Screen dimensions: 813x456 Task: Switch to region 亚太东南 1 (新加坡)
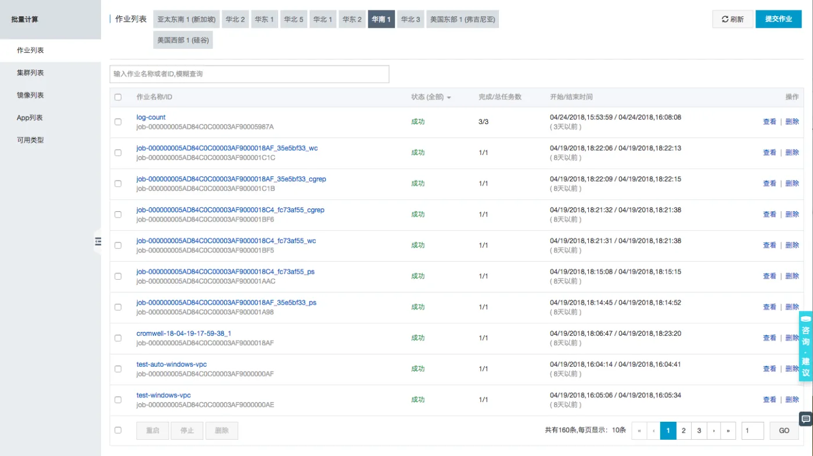186,19
